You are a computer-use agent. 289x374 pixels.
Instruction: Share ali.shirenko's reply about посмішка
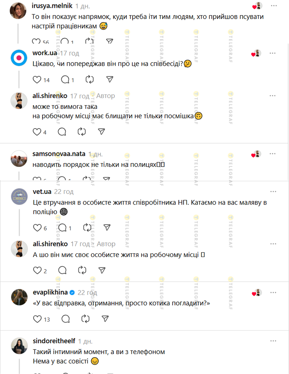coord(101,132)
